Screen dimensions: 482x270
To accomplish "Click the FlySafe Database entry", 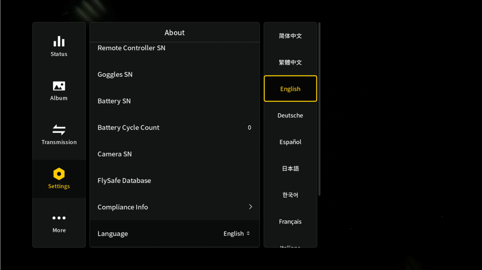I will [174, 180].
